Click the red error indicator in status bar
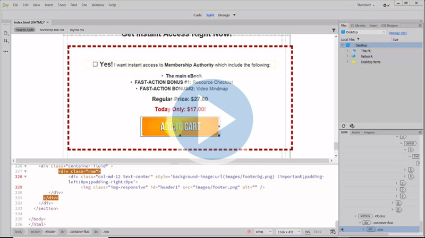Screen dimensions: 425x238 pos(250,232)
